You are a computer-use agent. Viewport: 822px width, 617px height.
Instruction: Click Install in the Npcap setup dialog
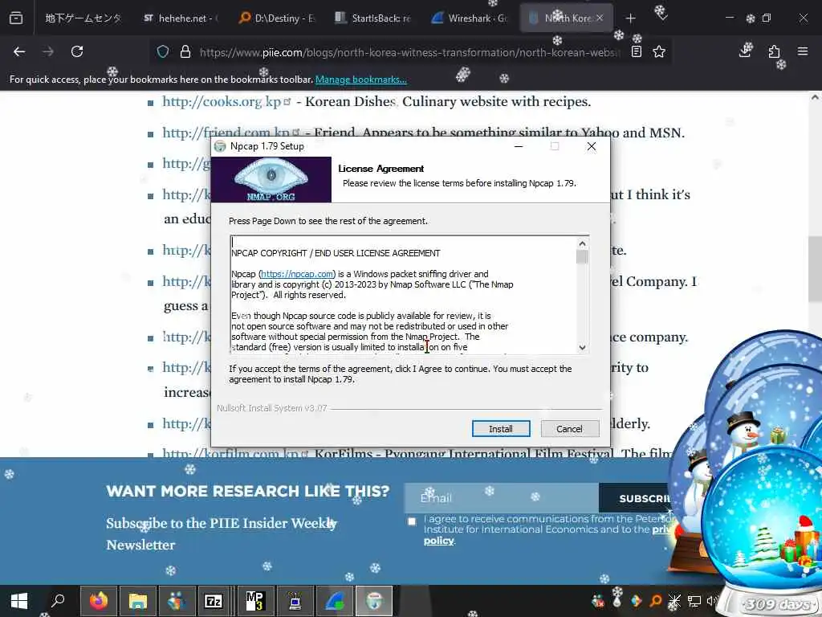(501, 429)
